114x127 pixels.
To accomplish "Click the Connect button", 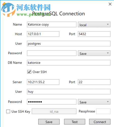I will pyautogui.click(x=100, y=122).
